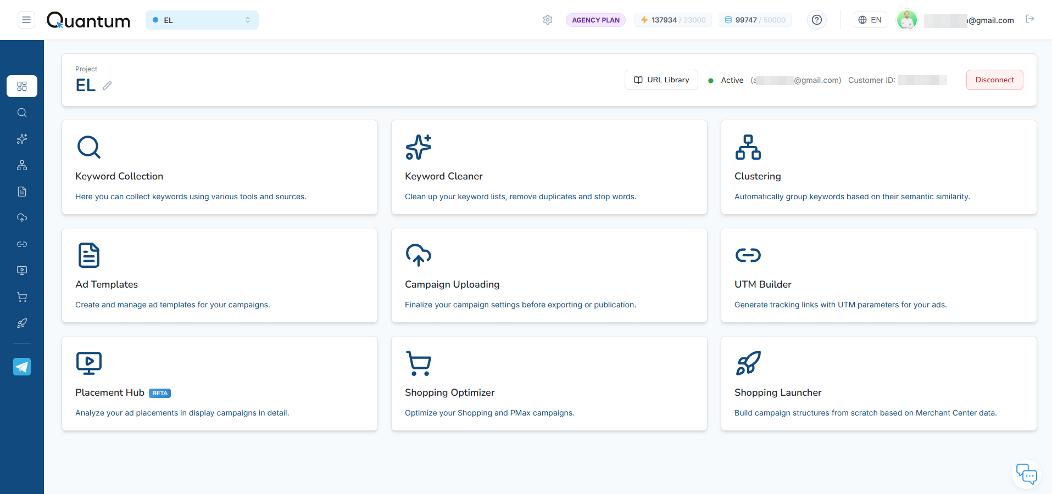Viewport: 1052px width, 494px height.
Task: Open the URL Library
Action: [x=661, y=80]
